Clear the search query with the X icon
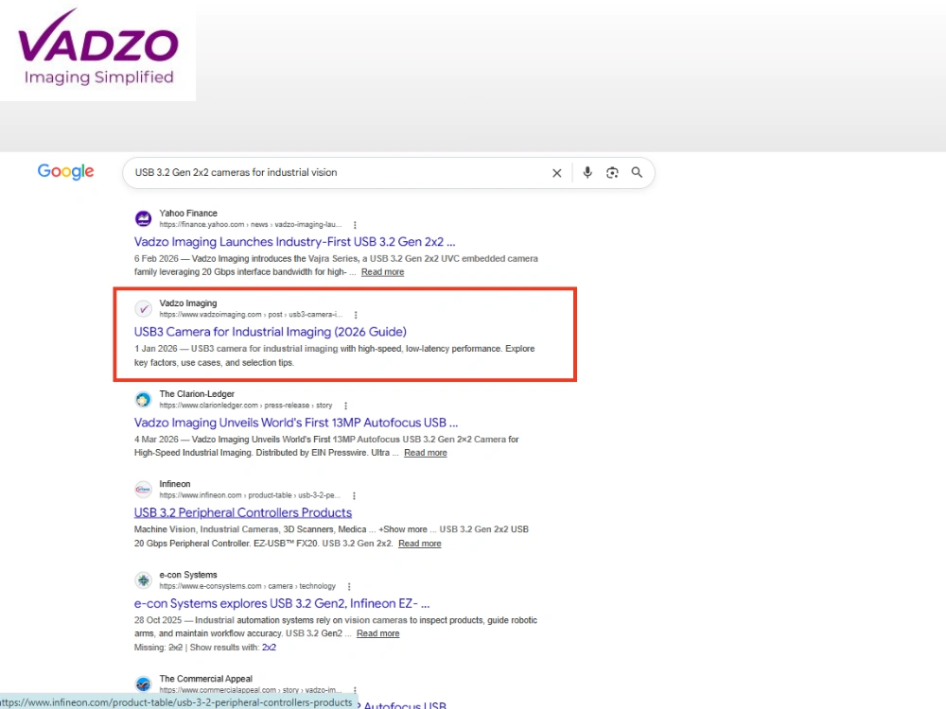Viewport: 946px width, 709px height. click(x=557, y=173)
